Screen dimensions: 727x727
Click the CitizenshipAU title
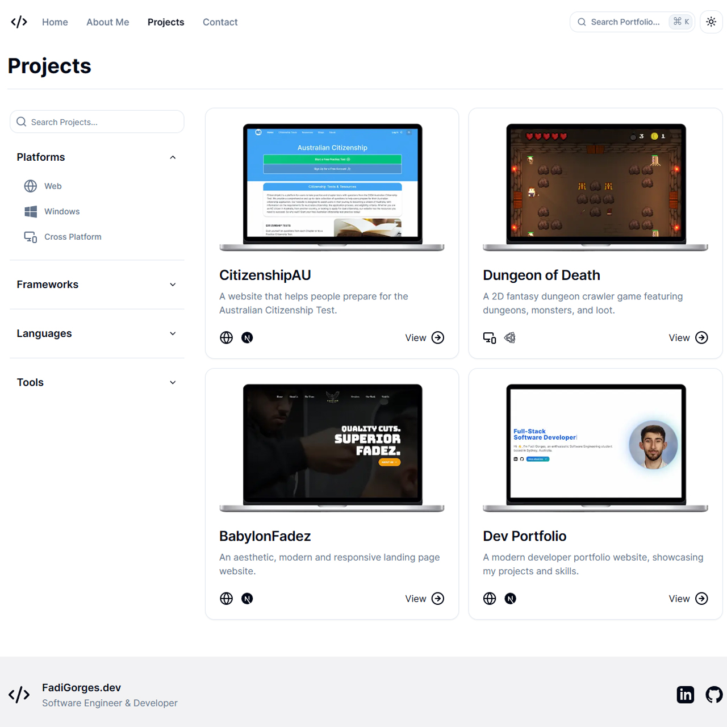[265, 275]
